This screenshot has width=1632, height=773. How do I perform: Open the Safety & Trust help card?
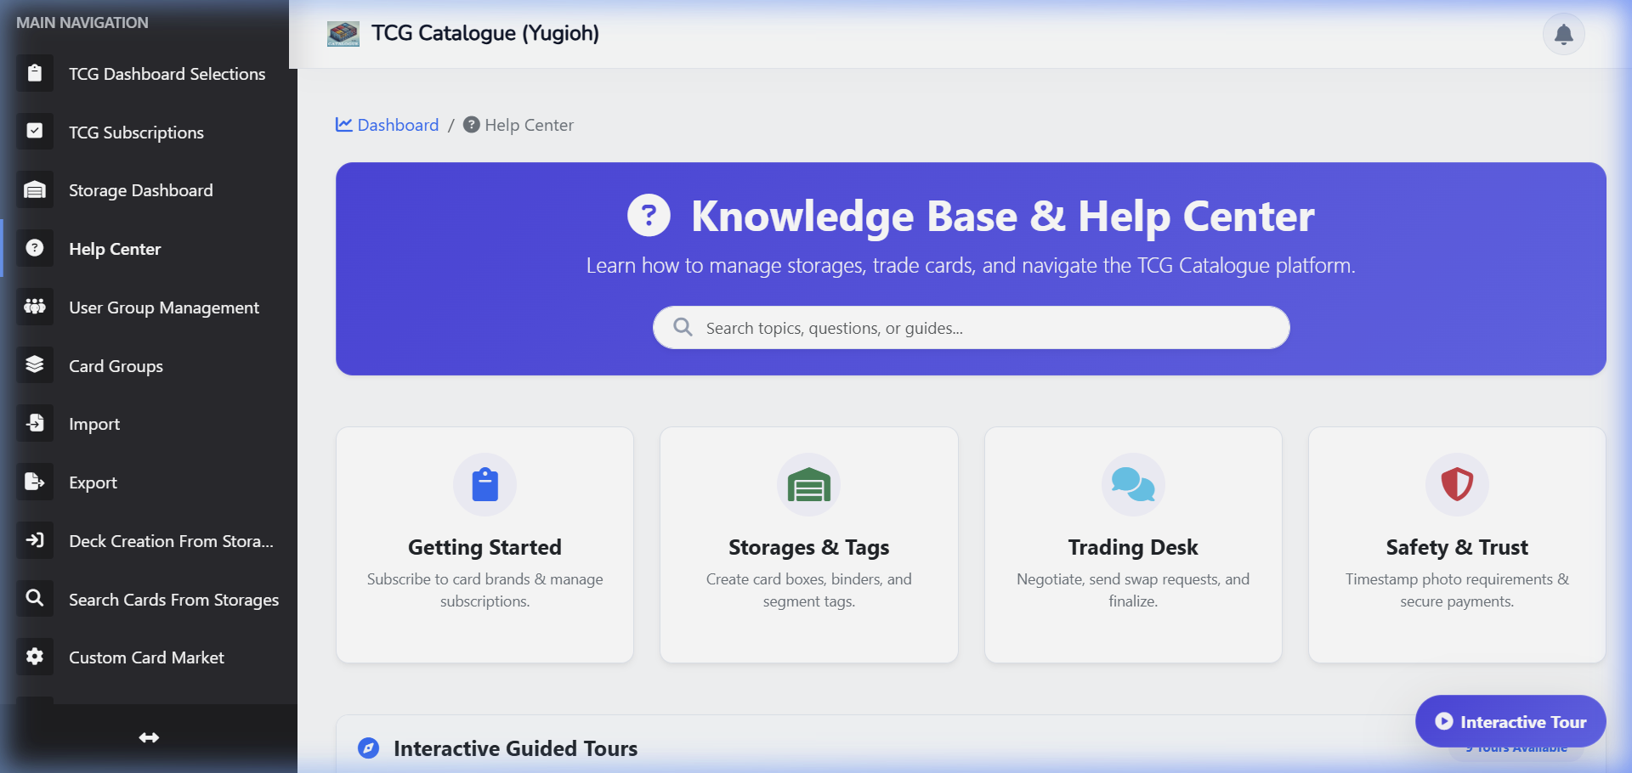1457,544
